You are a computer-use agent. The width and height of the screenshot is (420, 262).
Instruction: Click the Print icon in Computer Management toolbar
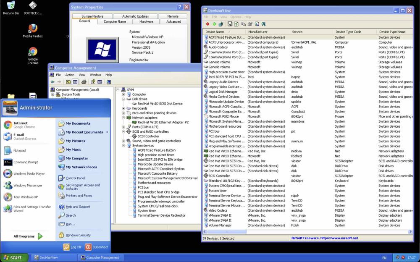pyautogui.click(x=84, y=82)
